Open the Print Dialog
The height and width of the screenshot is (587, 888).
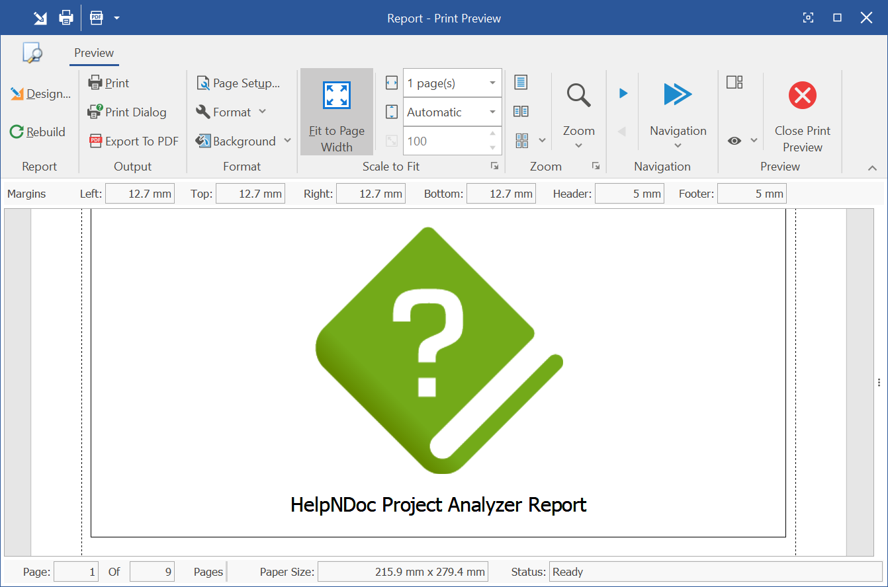click(x=127, y=112)
